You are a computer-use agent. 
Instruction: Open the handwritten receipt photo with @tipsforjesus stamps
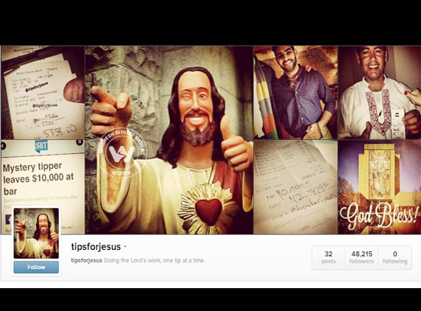pos(43,92)
